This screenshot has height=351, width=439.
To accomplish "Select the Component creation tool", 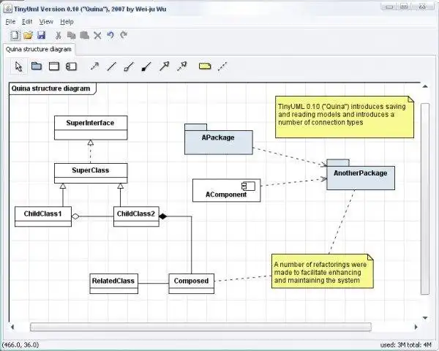I will pyautogui.click(x=71, y=67).
